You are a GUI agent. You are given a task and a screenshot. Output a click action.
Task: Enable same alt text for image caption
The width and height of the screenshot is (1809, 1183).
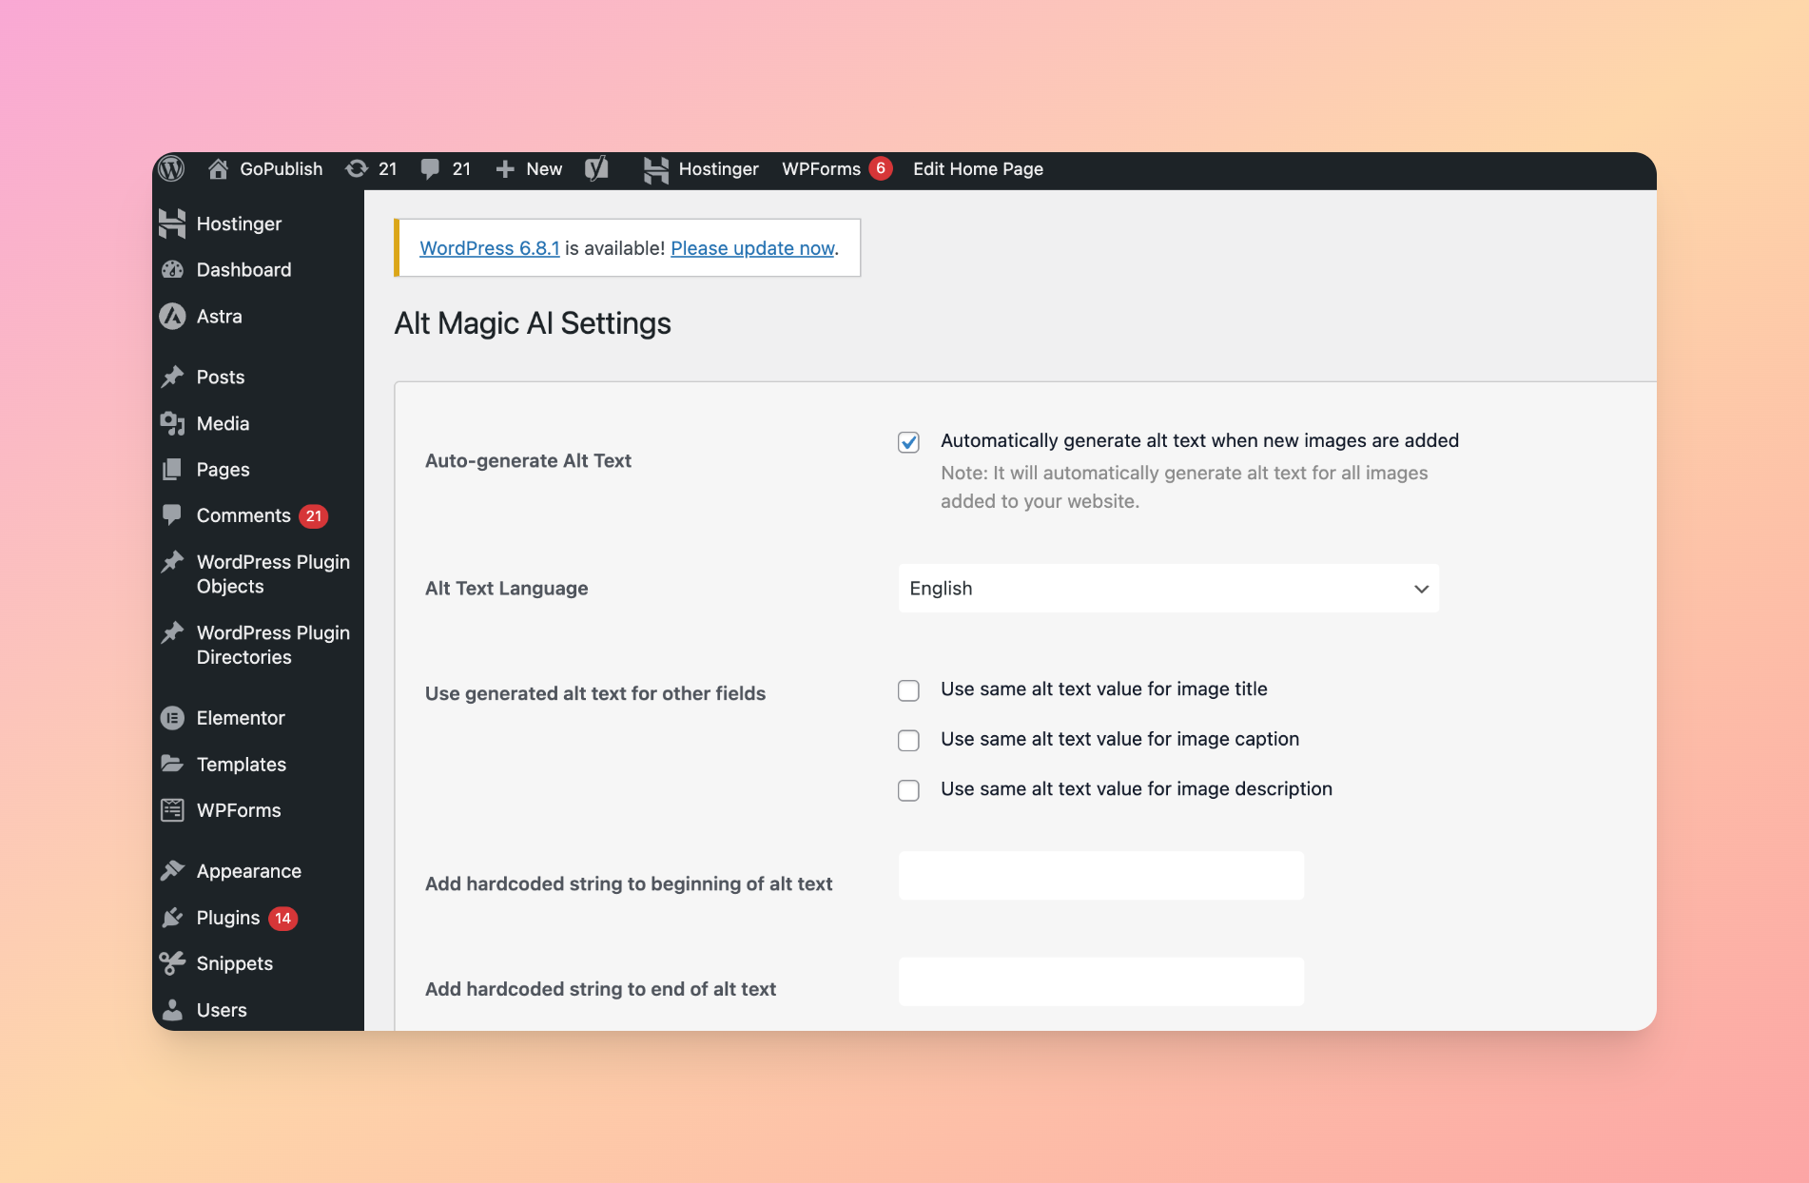coord(908,741)
